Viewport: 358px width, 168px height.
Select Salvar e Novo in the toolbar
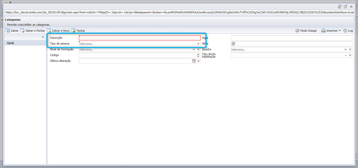[58, 31]
